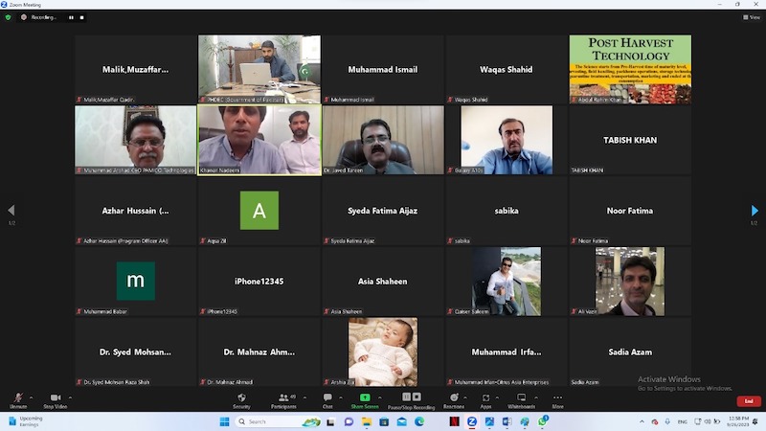Open the Reactions menu

coord(454,399)
